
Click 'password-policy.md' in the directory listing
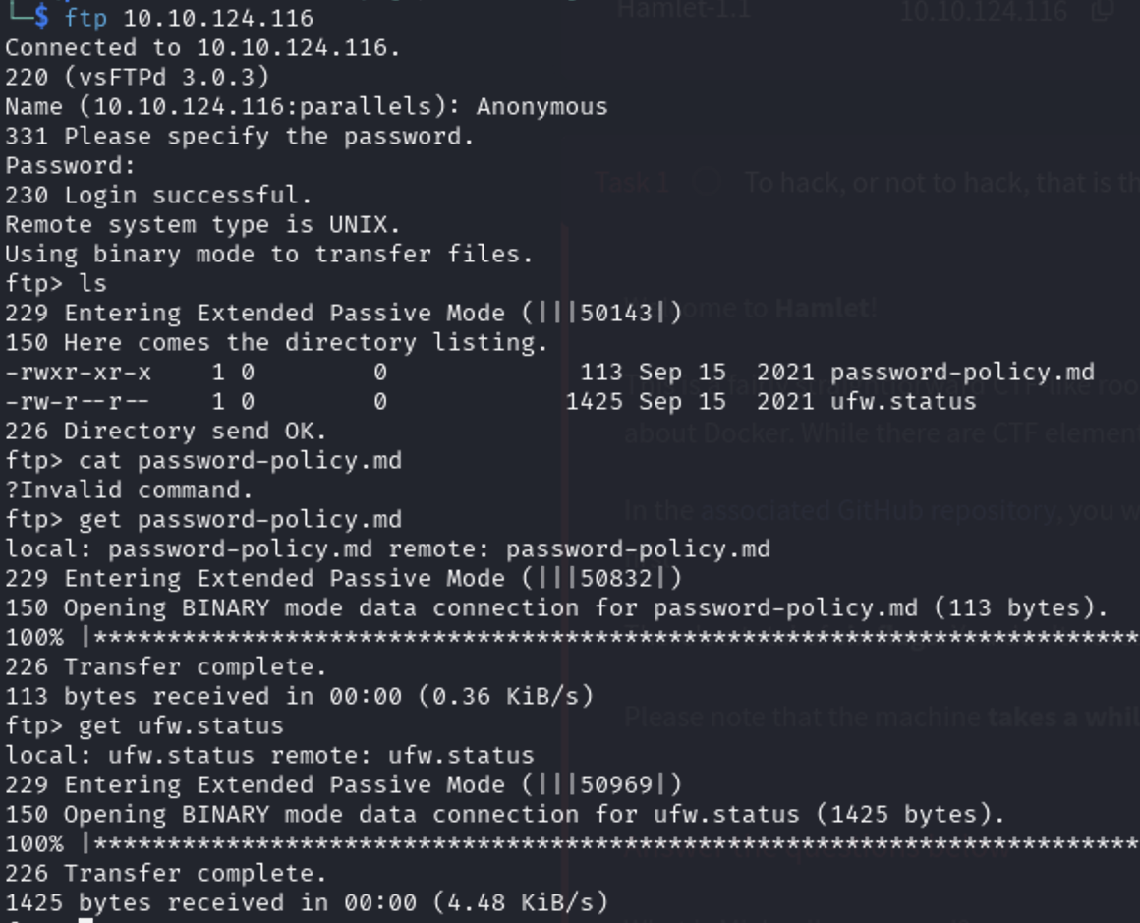point(961,372)
